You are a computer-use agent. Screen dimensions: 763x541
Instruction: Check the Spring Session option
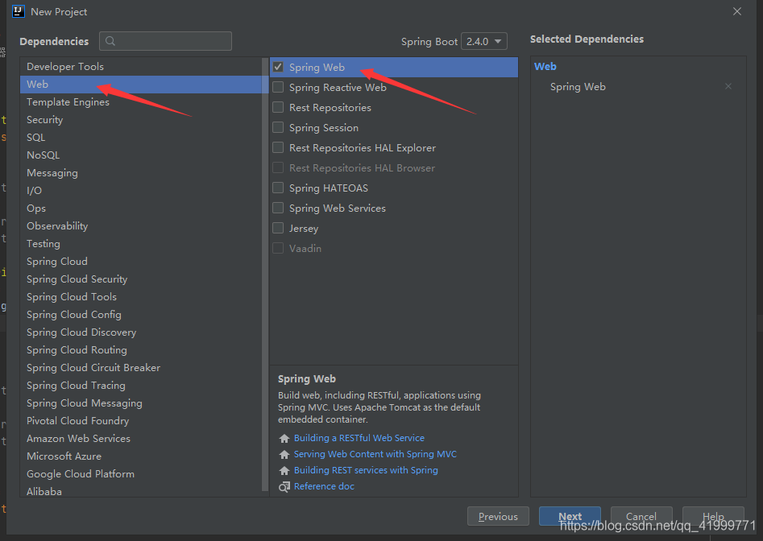tap(278, 128)
